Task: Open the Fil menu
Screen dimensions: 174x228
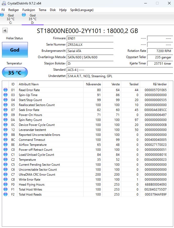Action: click(3, 10)
